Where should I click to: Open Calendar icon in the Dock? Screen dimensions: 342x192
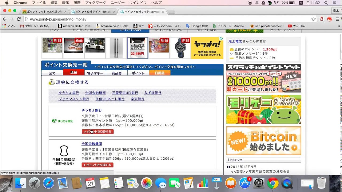(91, 183)
